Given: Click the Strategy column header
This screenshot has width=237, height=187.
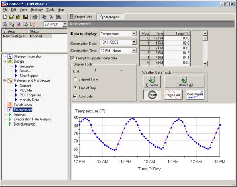Looking at the screenshot, I should tap(14, 31).
